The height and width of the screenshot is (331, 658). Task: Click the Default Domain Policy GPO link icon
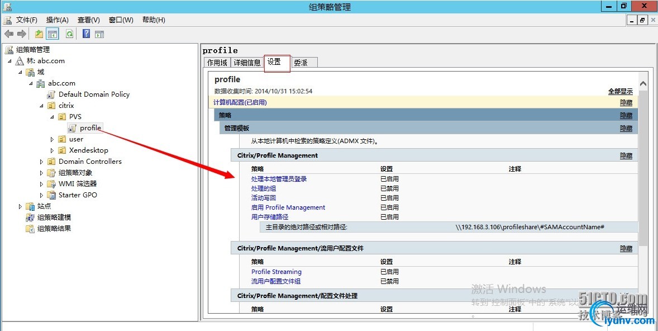point(51,94)
